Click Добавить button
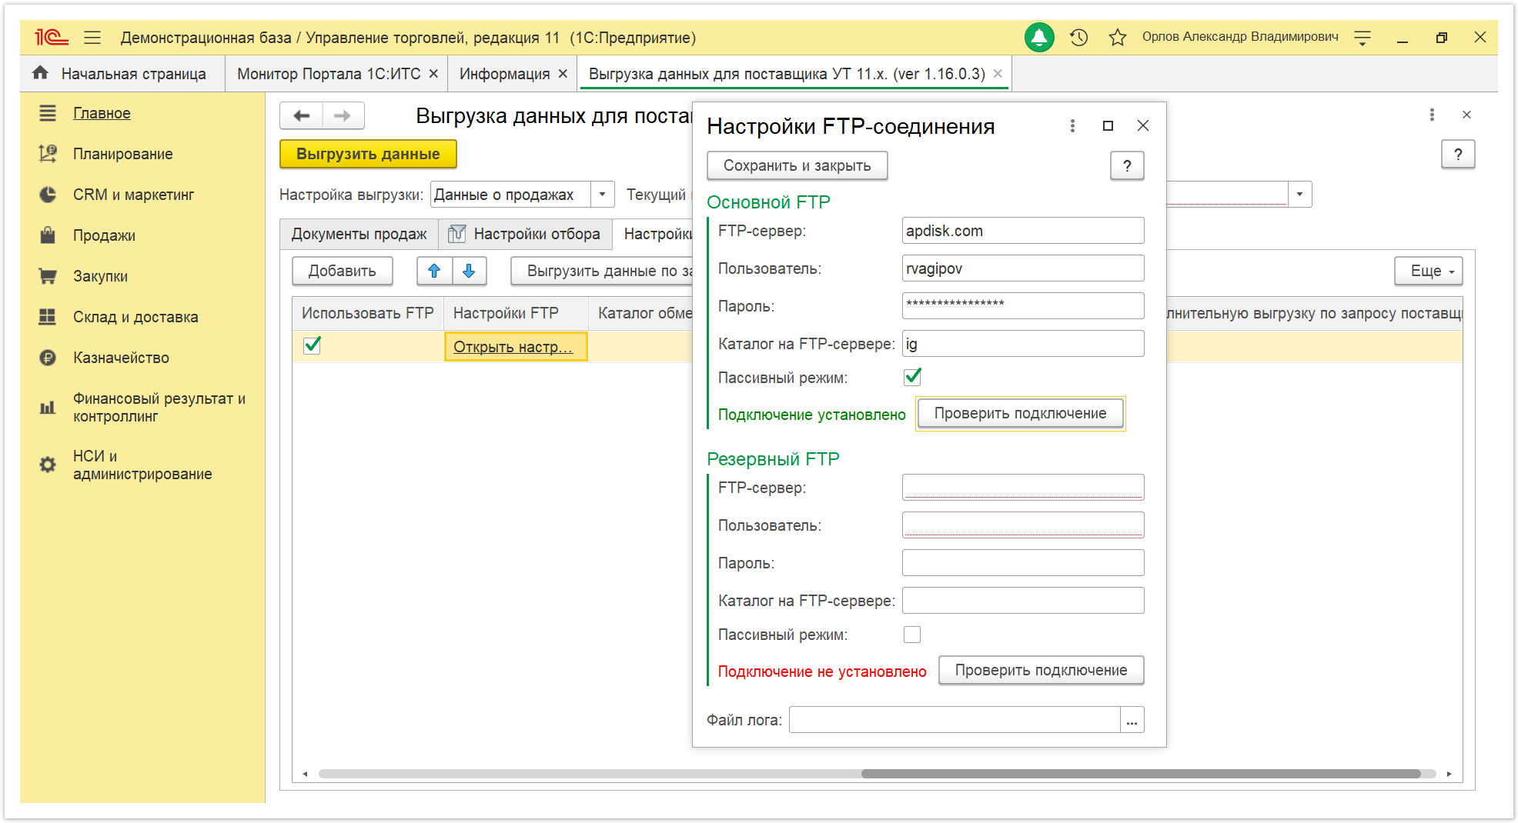The width and height of the screenshot is (1518, 823). click(x=342, y=271)
